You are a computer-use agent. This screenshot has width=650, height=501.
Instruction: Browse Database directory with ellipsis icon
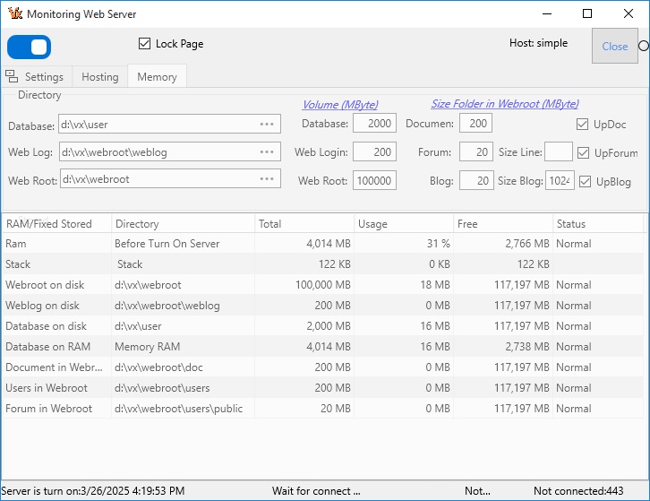[x=267, y=125]
